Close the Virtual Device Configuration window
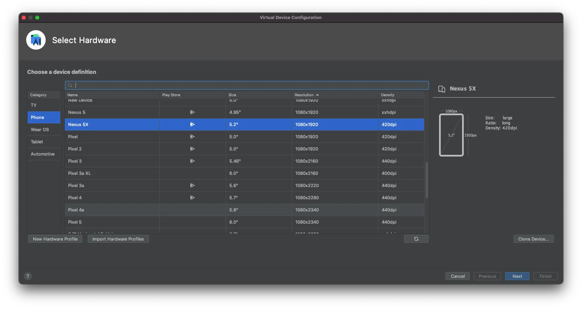Image resolution: width=582 pixels, height=309 pixels. coord(24,18)
